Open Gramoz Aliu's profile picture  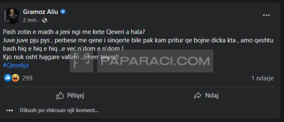click(12, 16)
